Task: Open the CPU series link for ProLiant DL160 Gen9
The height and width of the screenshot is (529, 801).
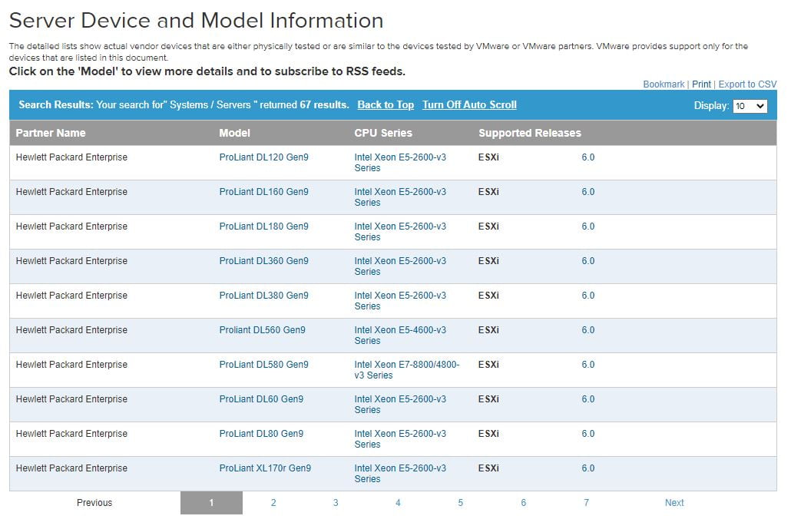Action: (400, 197)
